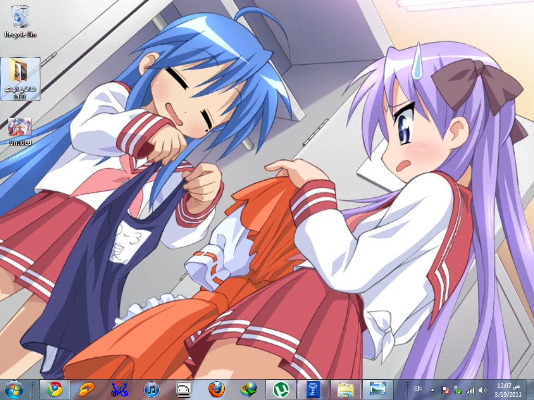Open Internet Download Manager taskbar icon
This screenshot has height=400, width=534.
(x=248, y=389)
